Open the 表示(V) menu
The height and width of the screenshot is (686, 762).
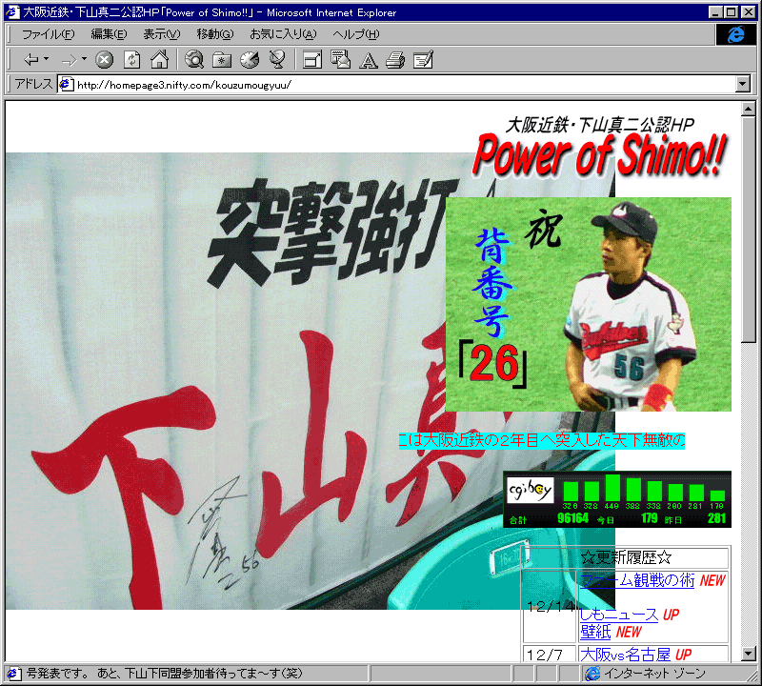(161, 34)
